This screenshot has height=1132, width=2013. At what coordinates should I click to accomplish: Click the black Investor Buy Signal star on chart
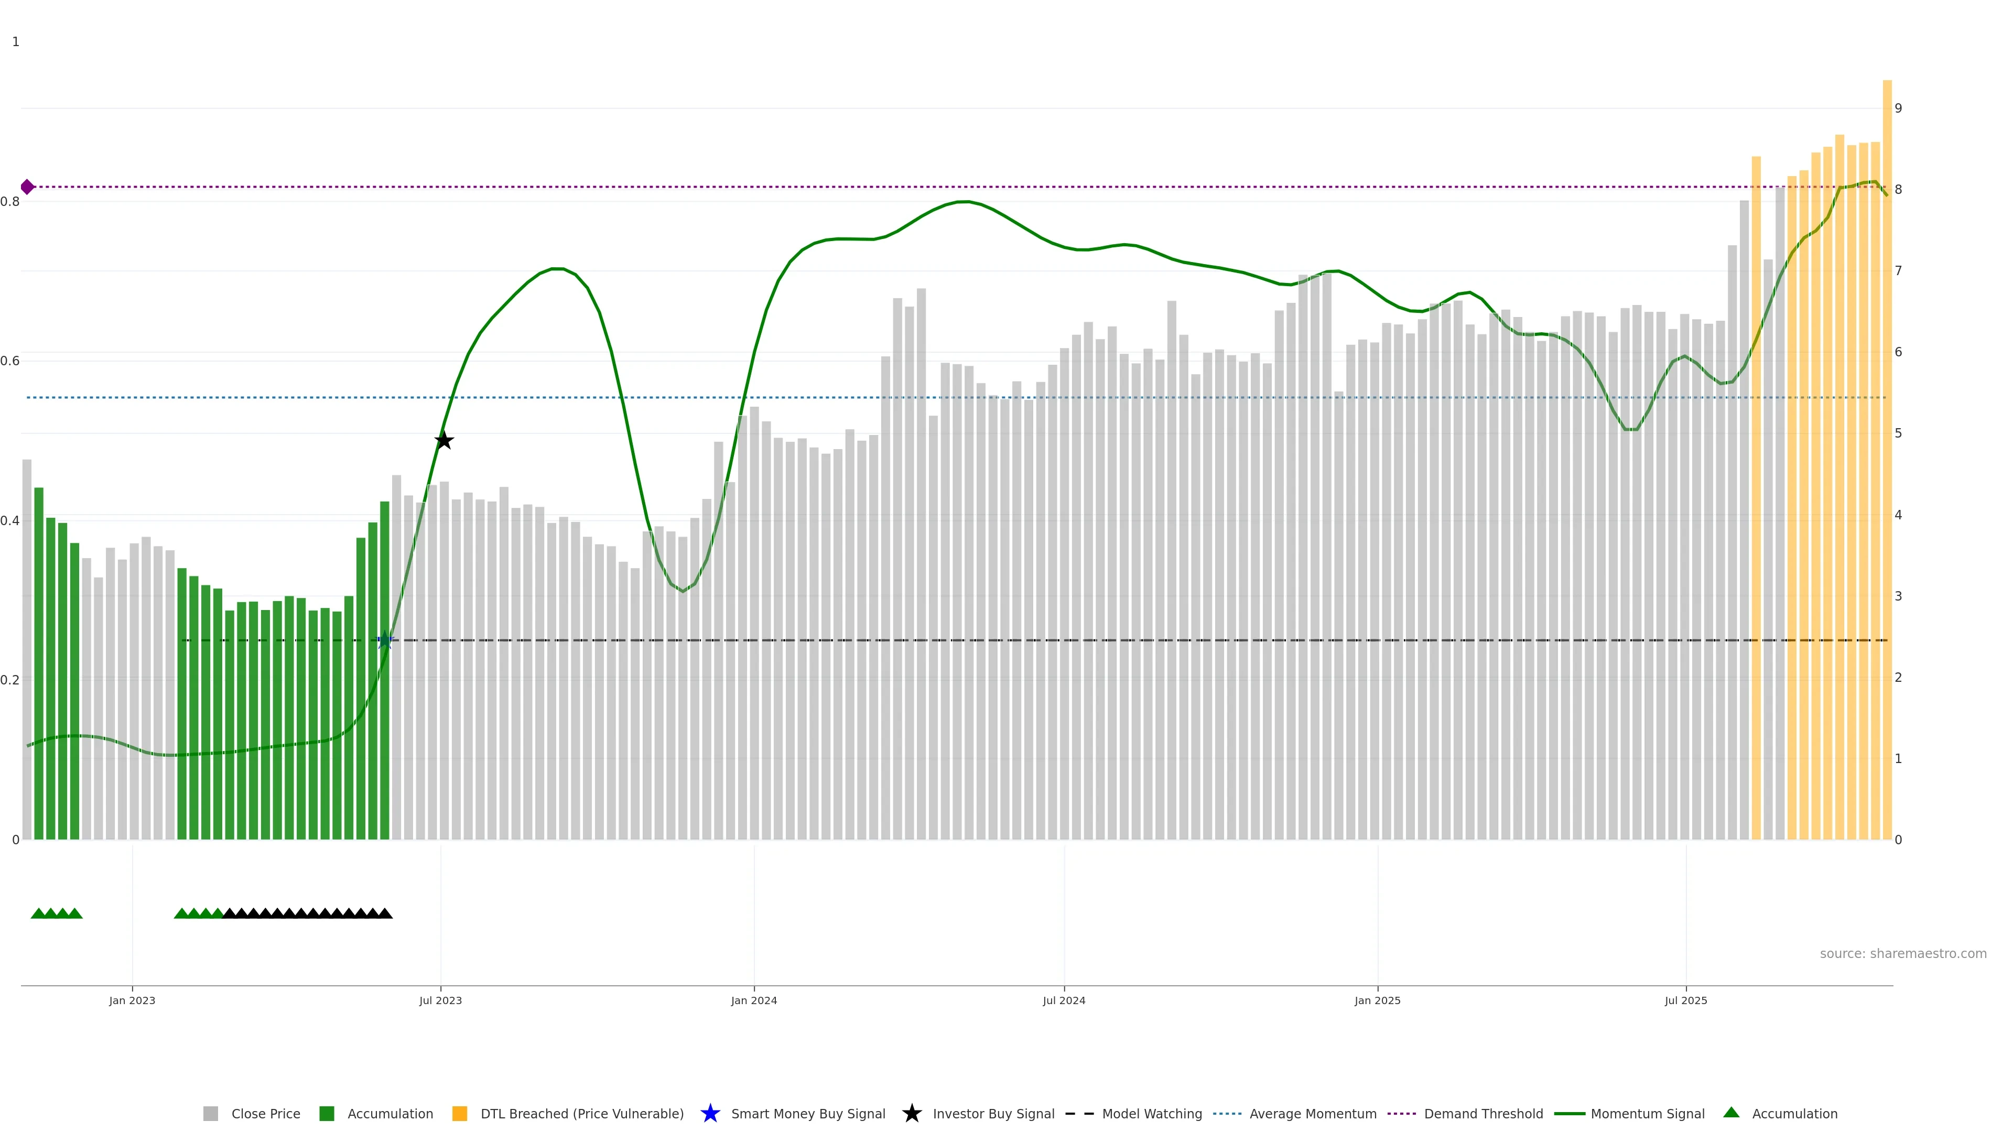(x=444, y=441)
